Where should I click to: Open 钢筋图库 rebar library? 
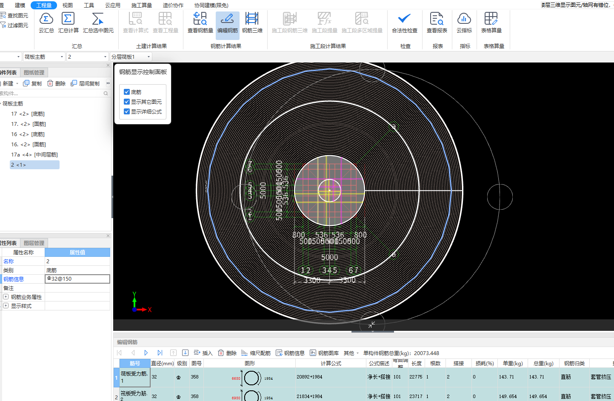click(x=324, y=353)
